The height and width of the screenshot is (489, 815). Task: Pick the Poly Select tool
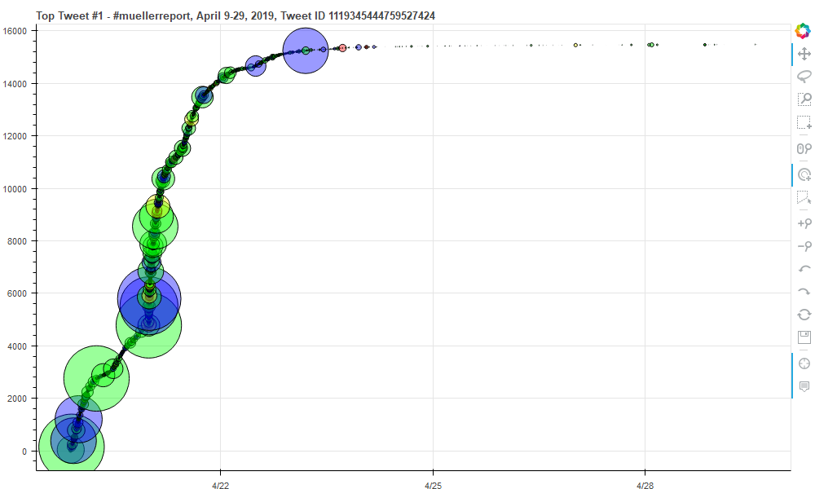804,197
